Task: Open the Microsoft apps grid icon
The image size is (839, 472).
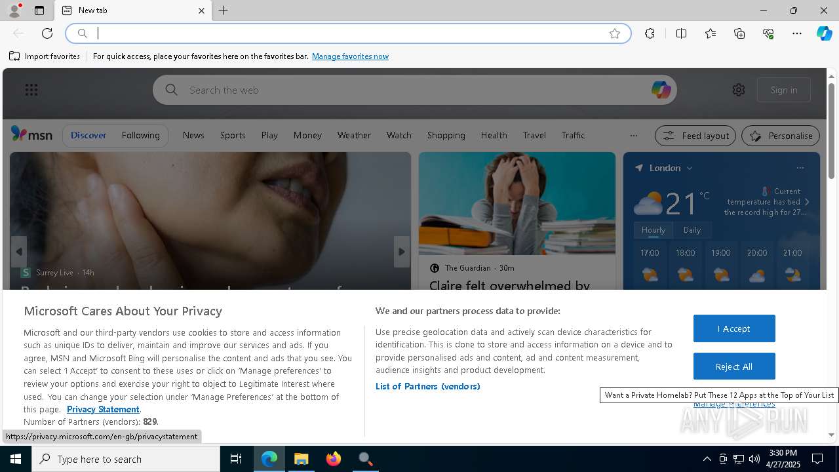Action: pos(31,90)
